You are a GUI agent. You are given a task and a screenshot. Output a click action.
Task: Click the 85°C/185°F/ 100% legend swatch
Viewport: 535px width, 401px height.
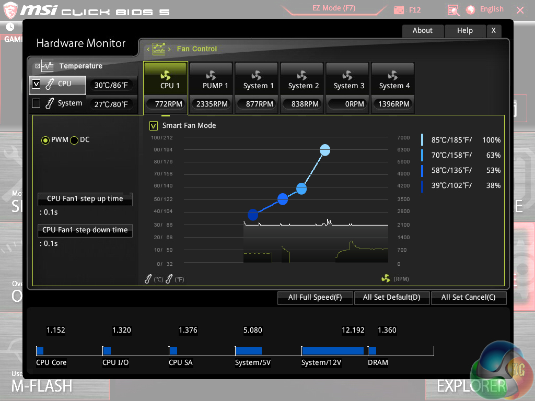tap(422, 140)
